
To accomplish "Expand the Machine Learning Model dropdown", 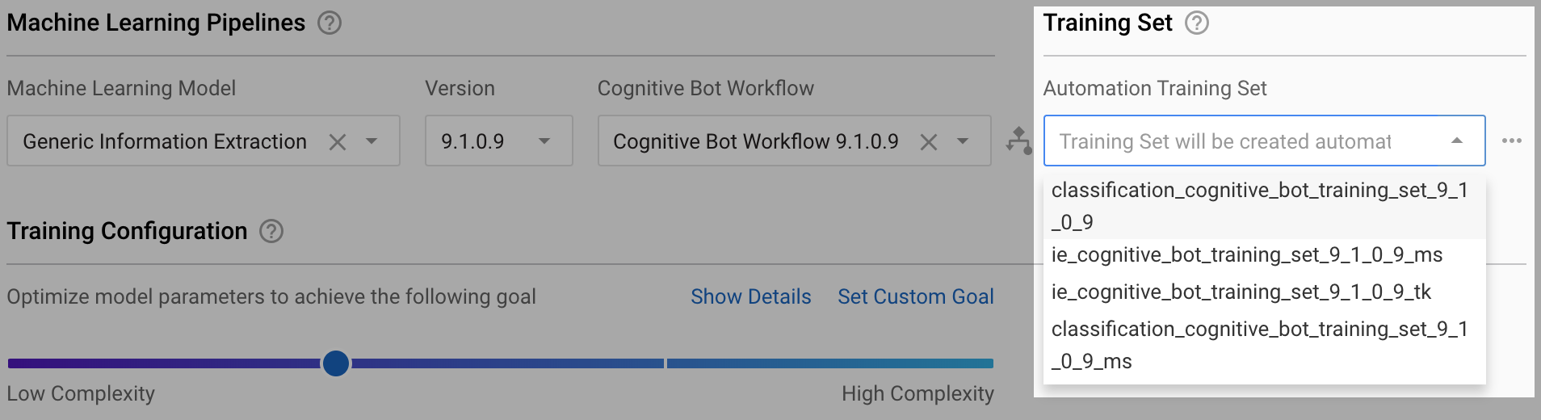I will (x=372, y=141).
